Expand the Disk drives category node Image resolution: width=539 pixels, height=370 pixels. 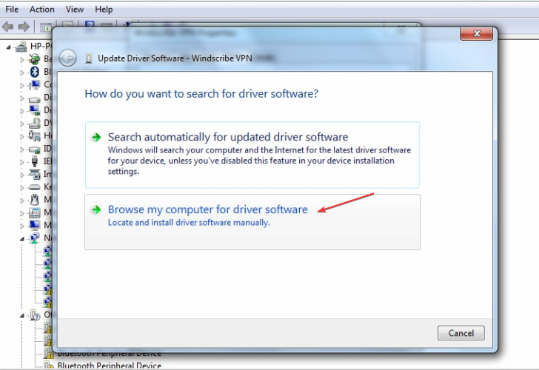tap(22, 98)
